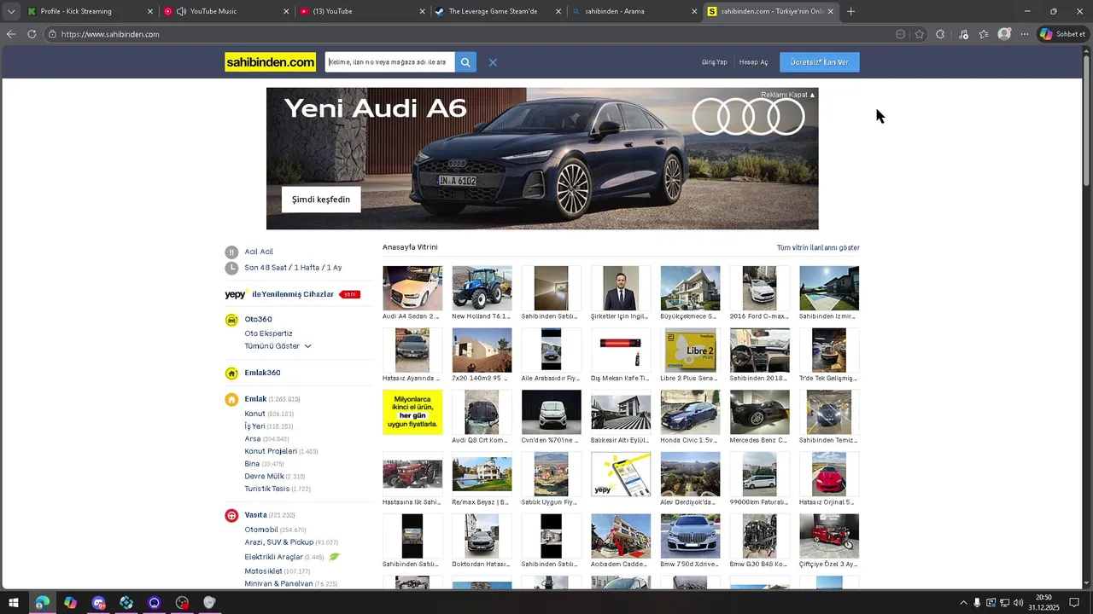Switch to the (13) YouTube tab
The width and height of the screenshot is (1093, 614).
[x=363, y=11]
